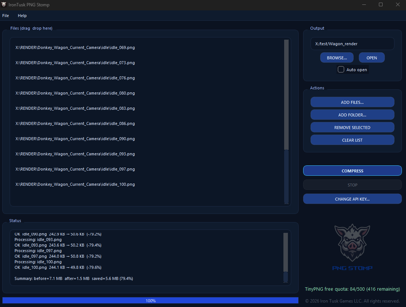This screenshot has height=307, width=406.
Task: Minimize the IronTusk PNG Stomp window
Action: (x=364, y=5)
